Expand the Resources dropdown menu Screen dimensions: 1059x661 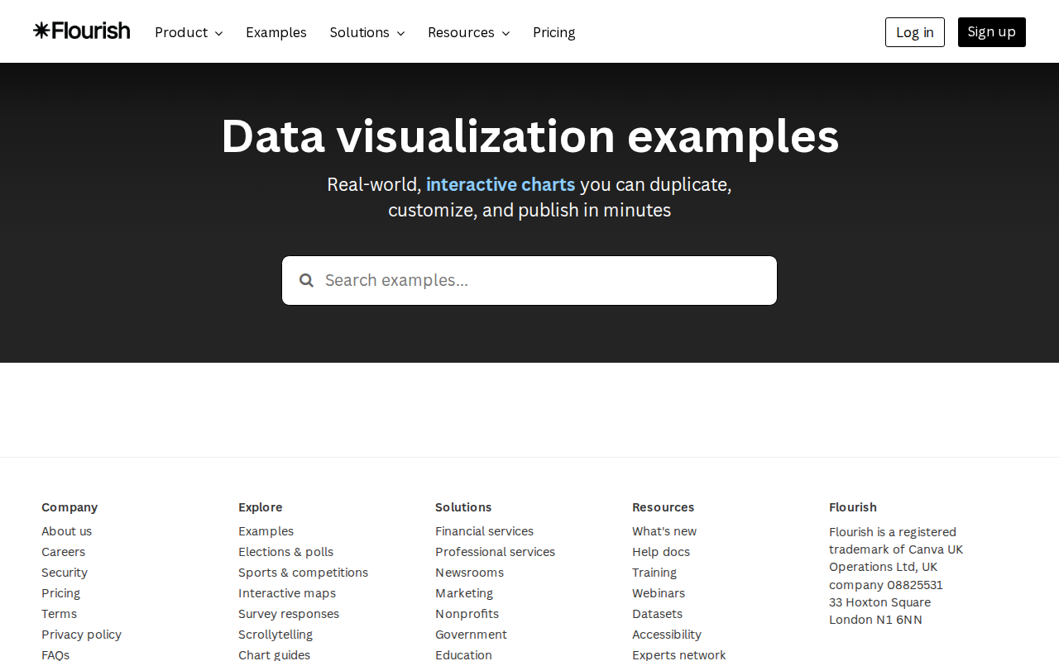point(469,32)
